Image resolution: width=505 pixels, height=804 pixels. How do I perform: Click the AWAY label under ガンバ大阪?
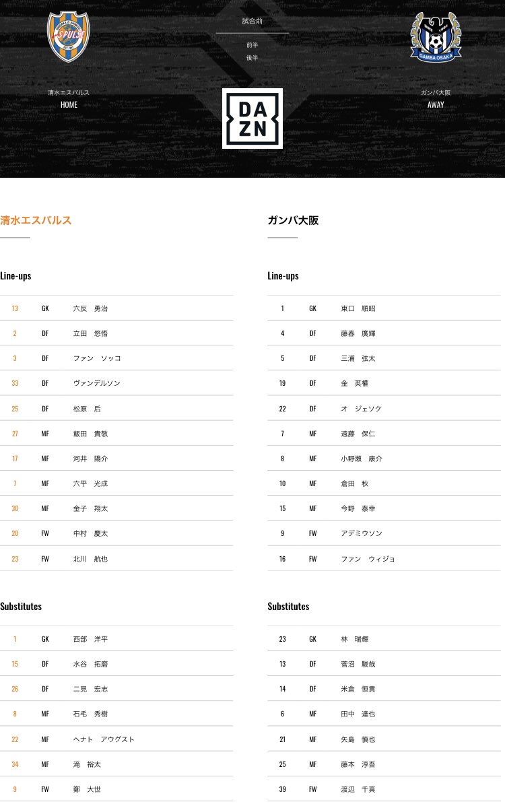click(x=436, y=104)
